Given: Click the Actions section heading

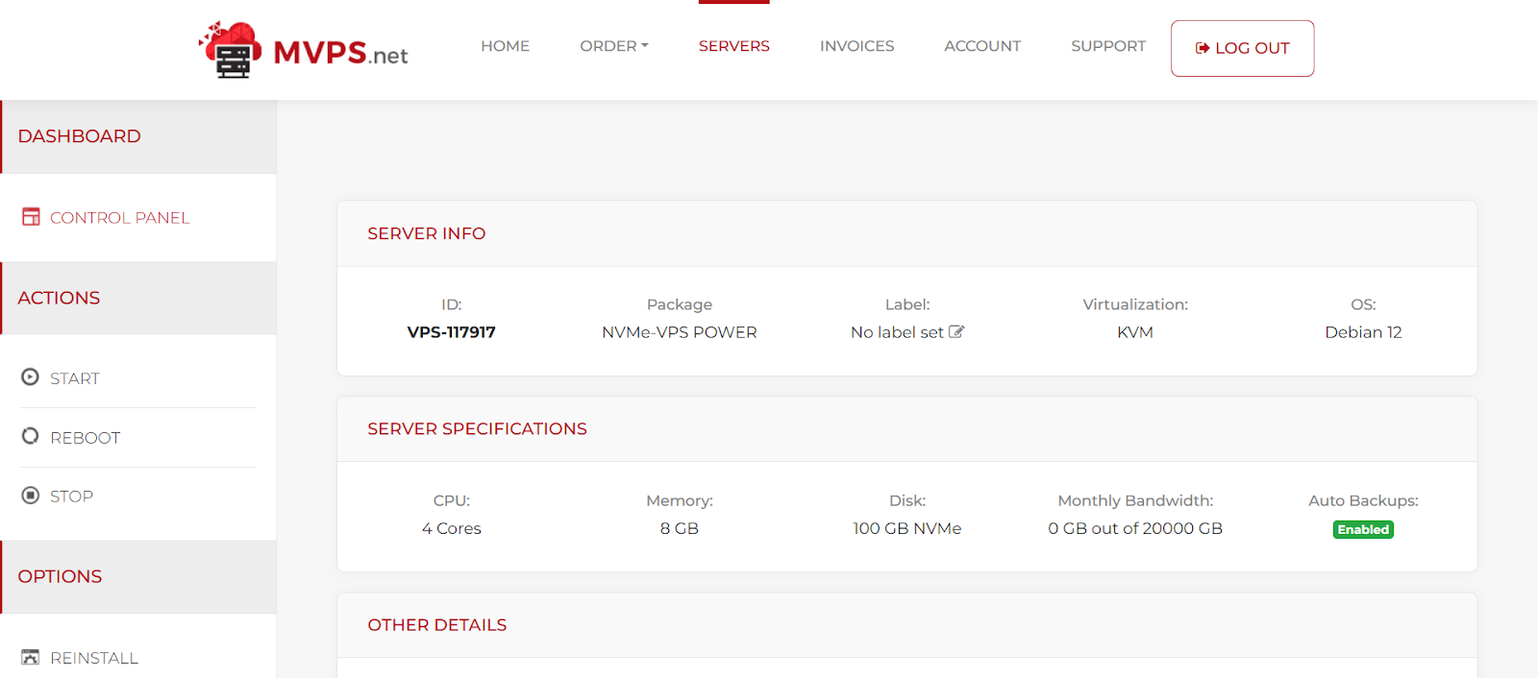Looking at the screenshot, I should pyautogui.click(x=59, y=298).
